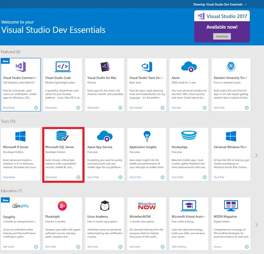
Task: Click the Microsoft R Server Windows icon
Action: point(20,136)
